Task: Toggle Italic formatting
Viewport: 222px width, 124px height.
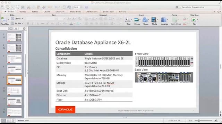Action: 33,23
